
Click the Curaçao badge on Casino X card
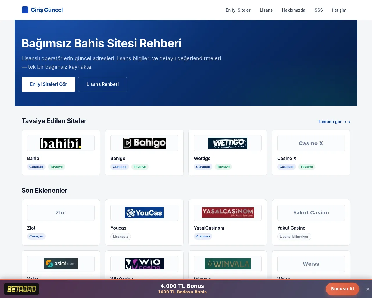pyautogui.click(x=287, y=167)
